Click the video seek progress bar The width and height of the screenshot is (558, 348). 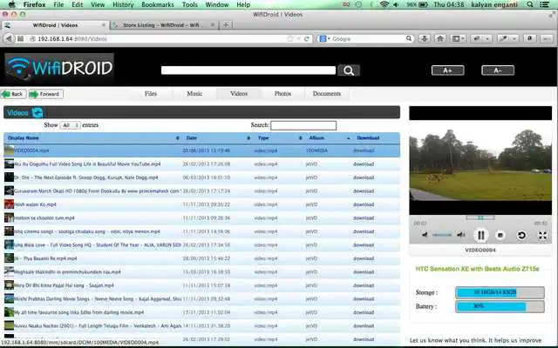(480, 217)
